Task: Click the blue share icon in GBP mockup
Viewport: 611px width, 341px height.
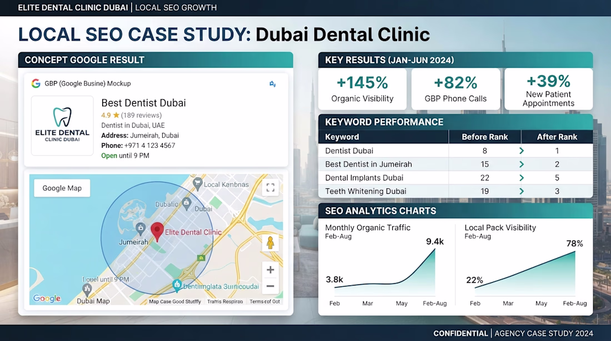Action: (x=272, y=84)
